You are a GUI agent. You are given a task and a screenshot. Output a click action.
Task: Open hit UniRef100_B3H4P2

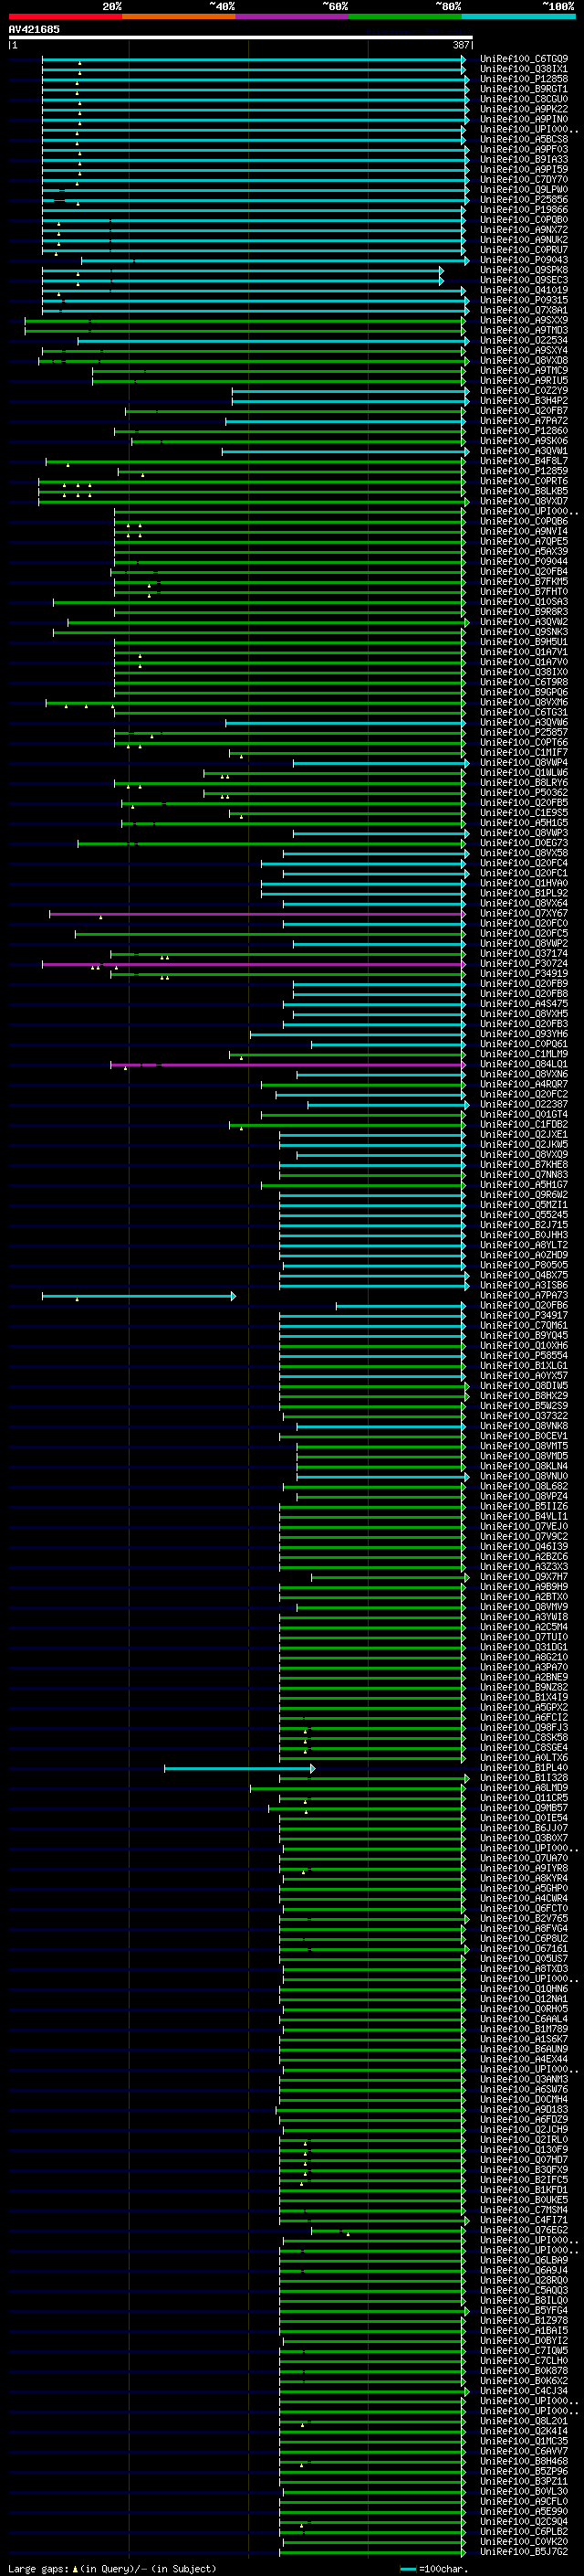pos(523,401)
